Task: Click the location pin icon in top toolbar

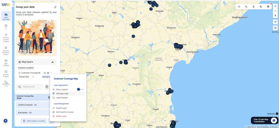Action: coord(253,7)
